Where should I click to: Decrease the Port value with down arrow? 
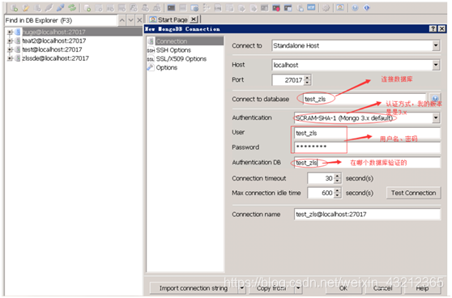point(307,83)
